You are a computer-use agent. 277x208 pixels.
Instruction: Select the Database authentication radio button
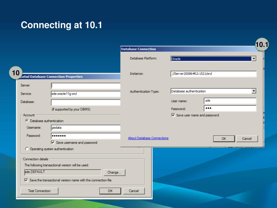click(27, 121)
